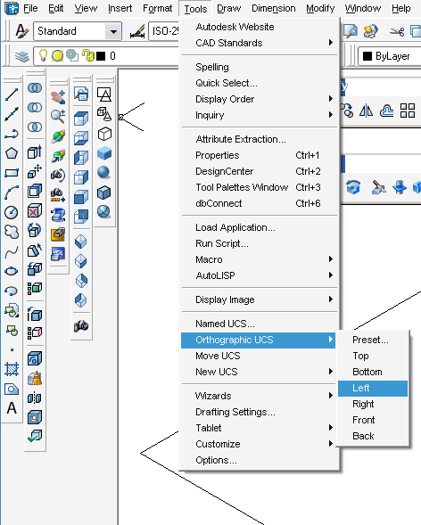Open the Standard text style dropdown

pyautogui.click(x=113, y=31)
